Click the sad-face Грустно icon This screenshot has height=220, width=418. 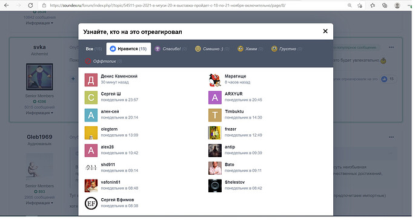[x=274, y=49]
